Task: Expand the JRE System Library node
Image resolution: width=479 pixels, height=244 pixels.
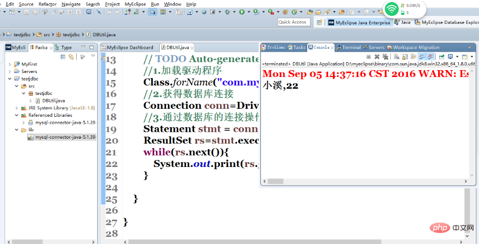Action: click(16, 108)
